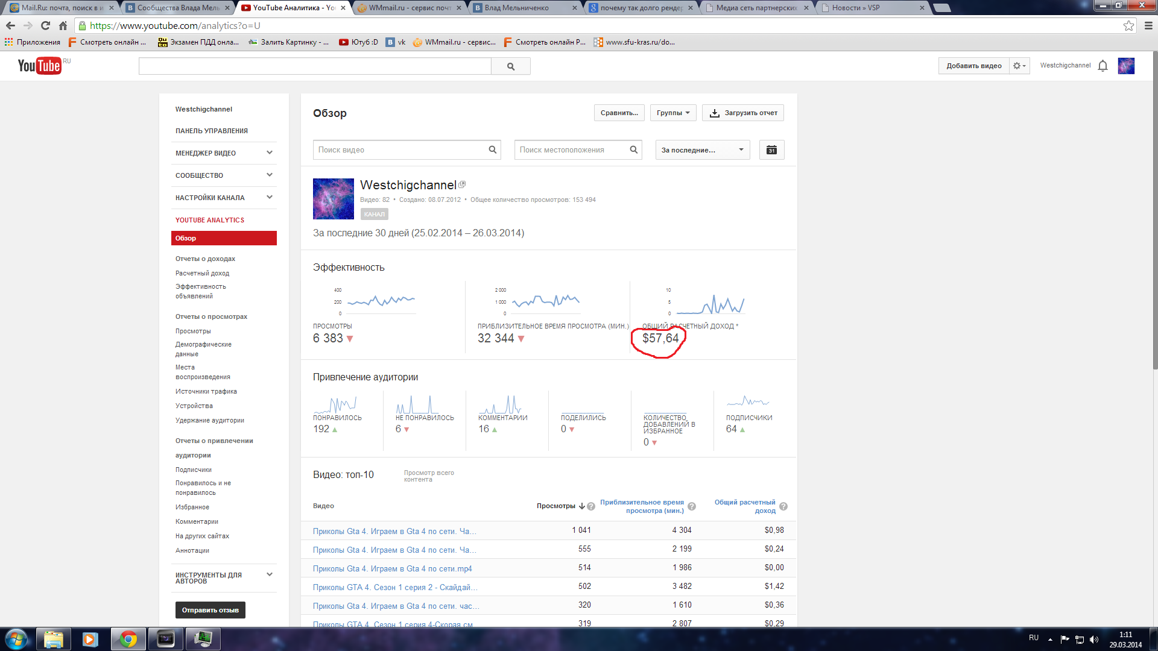
Task: Click the main YouTube search field
Action: tap(315, 66)
